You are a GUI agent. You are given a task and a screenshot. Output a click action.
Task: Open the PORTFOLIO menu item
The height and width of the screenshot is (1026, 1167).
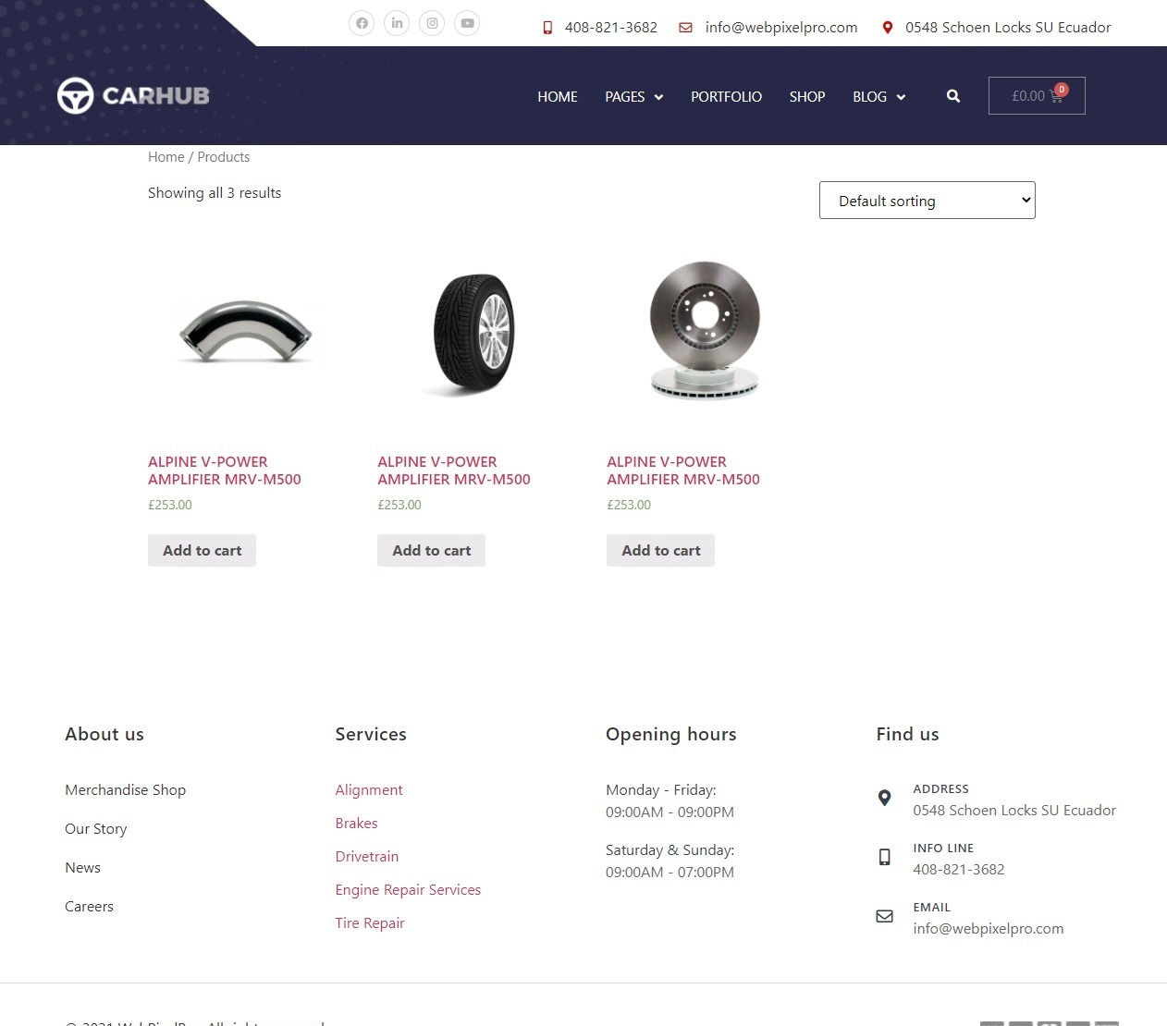(726, 96)
